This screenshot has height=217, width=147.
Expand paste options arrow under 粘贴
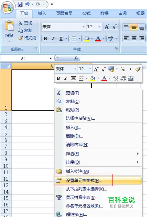coord(9,41)
